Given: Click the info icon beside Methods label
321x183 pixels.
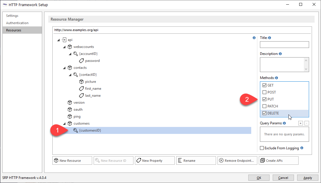Looking at the screenshot, I should (x=277, y=78).
